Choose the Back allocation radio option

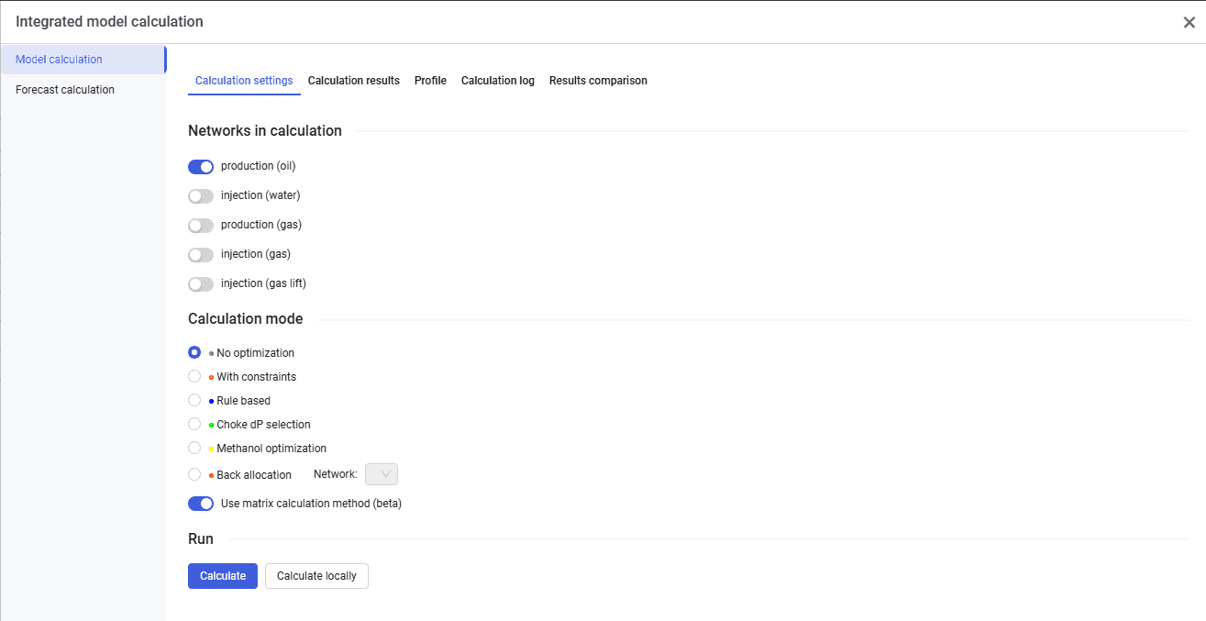click(194, 474)
